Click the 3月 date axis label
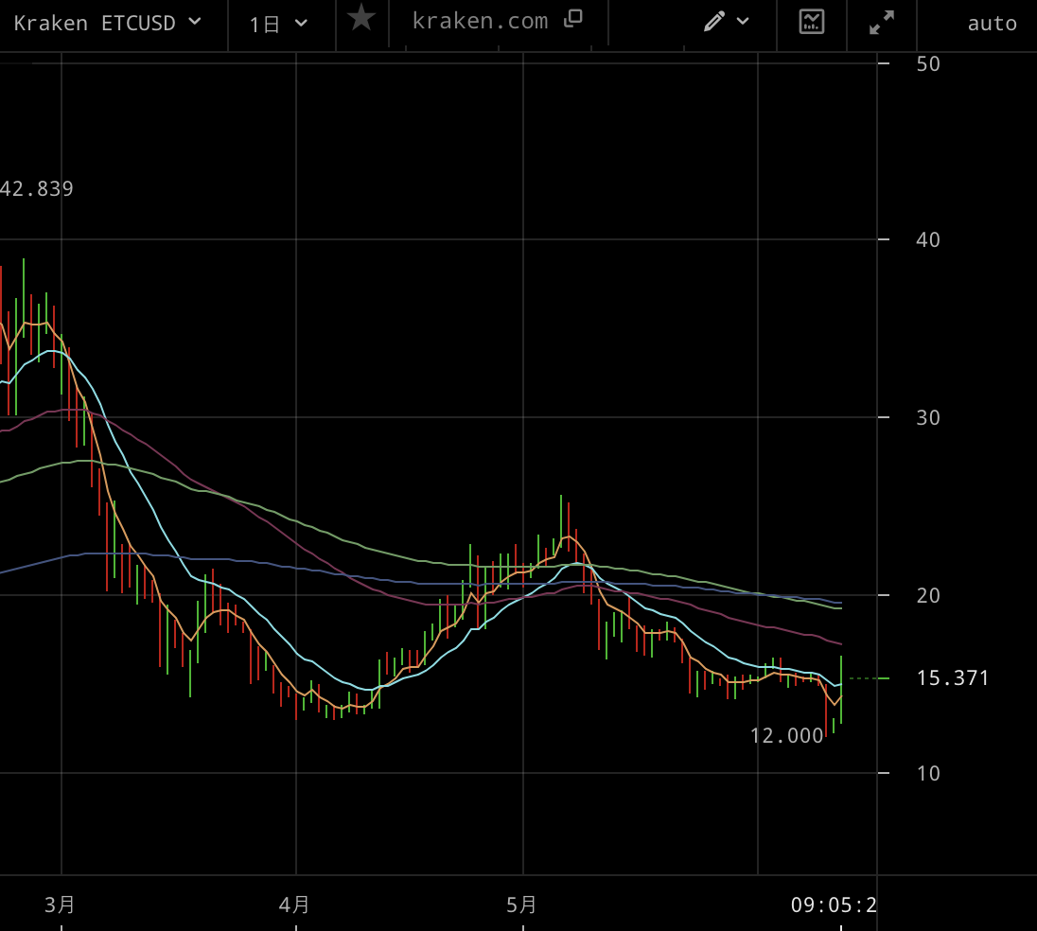Viewport: 1037px width, 931px height. [x=60, y=905]
